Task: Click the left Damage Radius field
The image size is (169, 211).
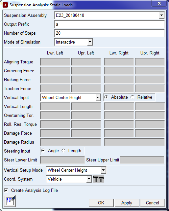Action: tap(71, 142)
